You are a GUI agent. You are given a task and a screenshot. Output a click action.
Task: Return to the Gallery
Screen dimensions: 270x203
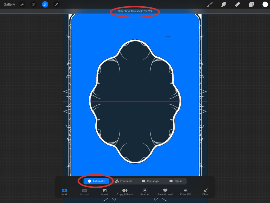(9, 4)
